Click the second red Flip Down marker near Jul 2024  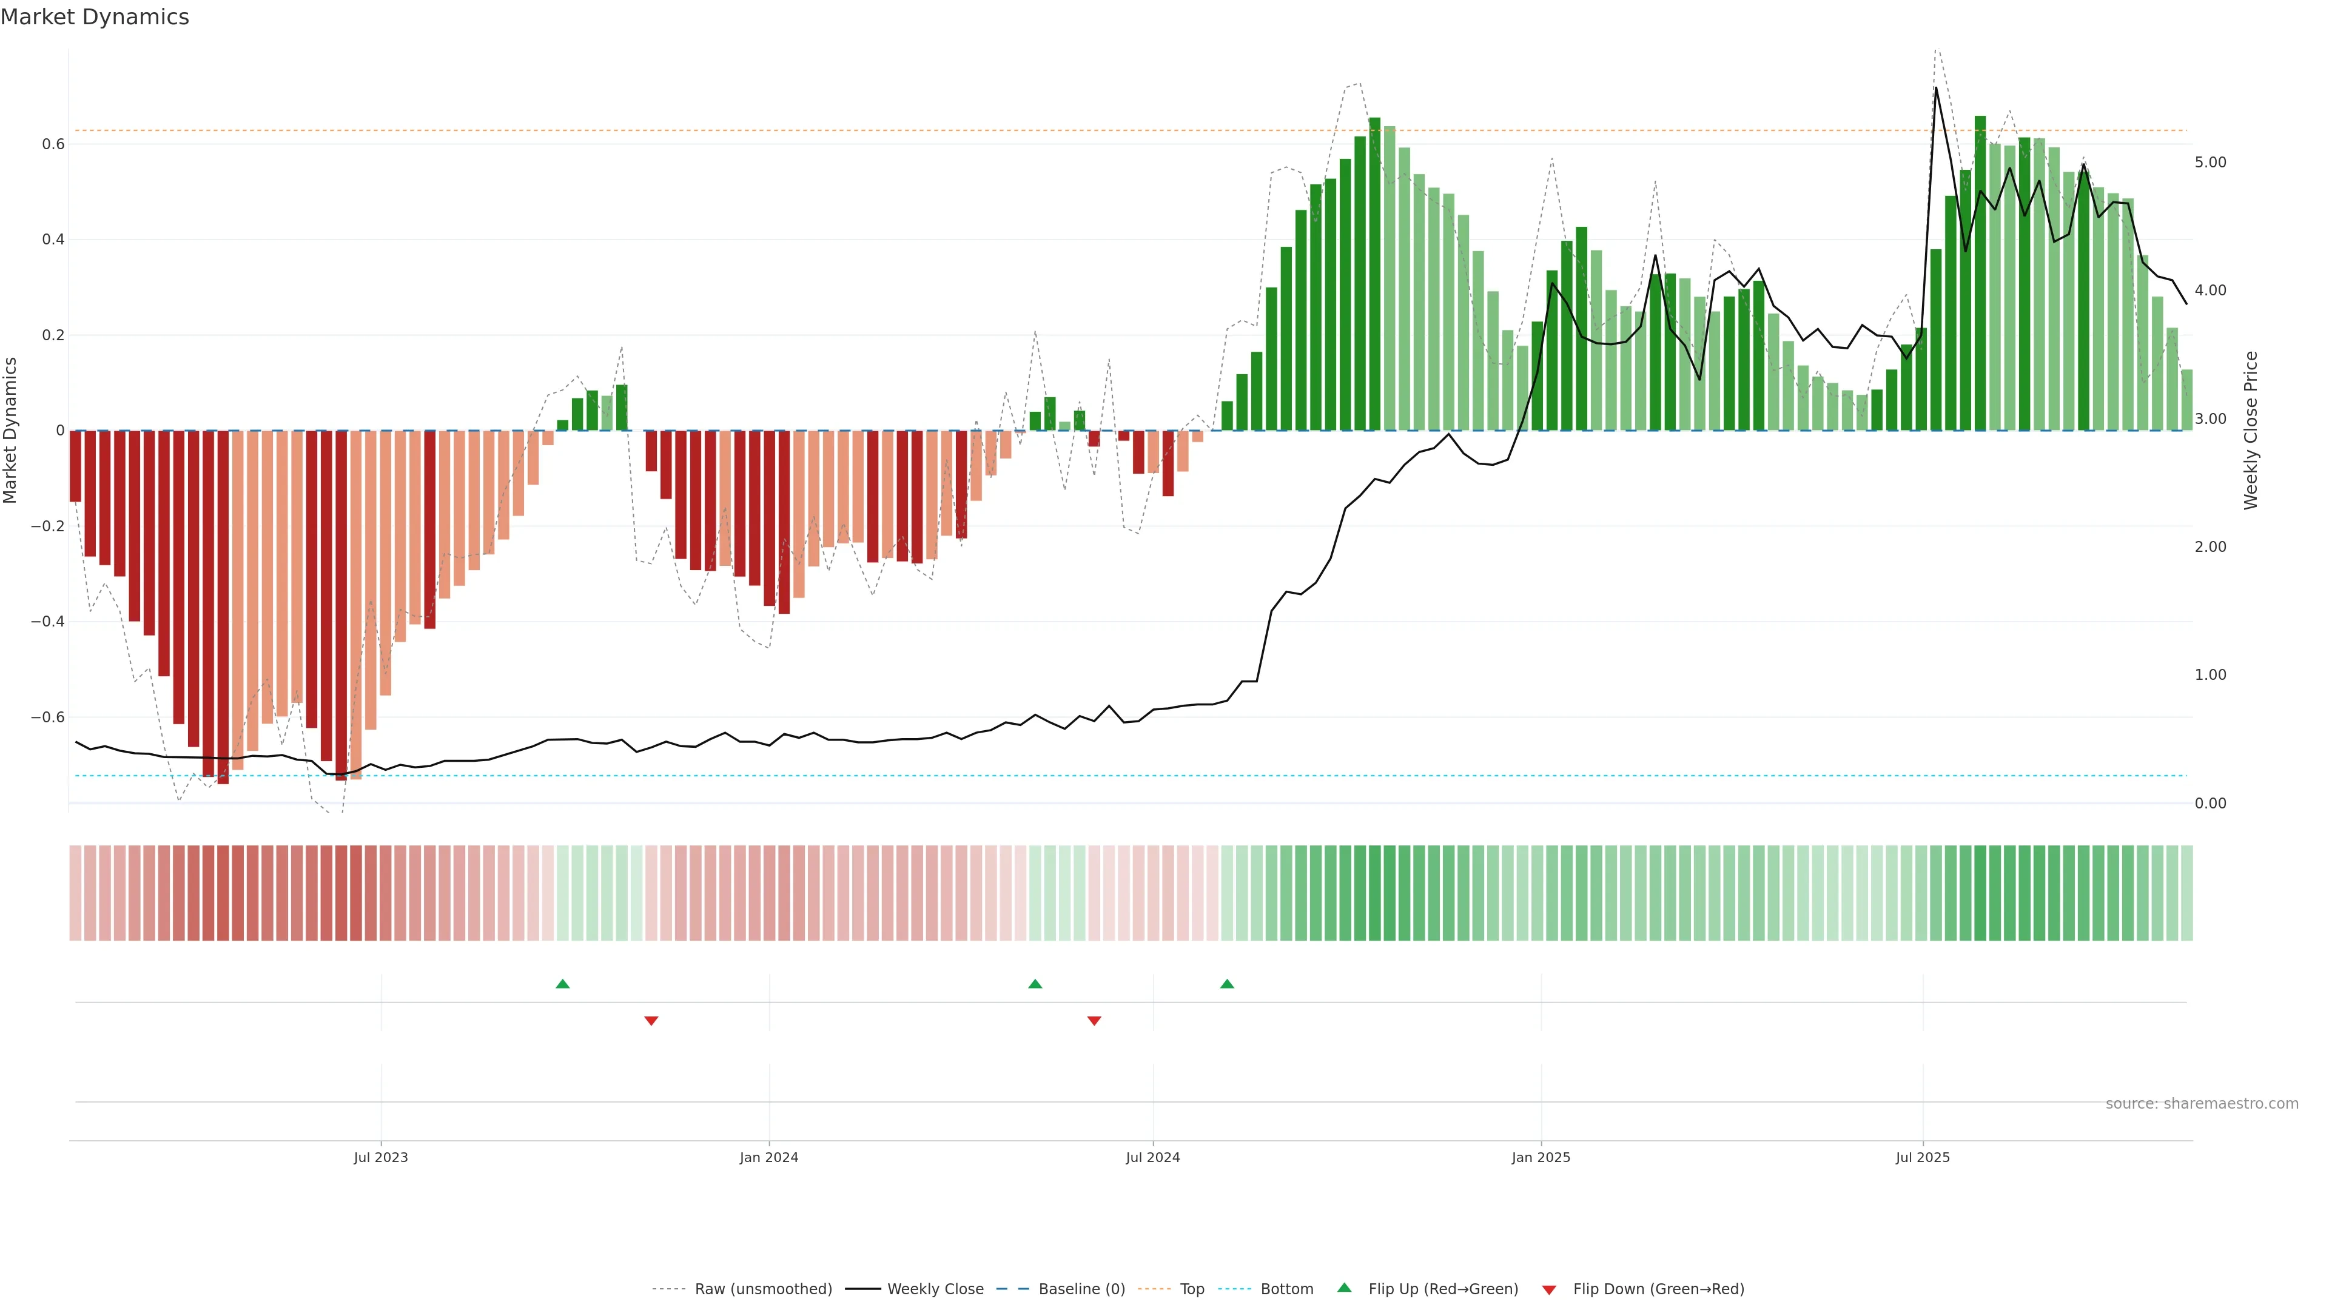click(1094, 1021)
